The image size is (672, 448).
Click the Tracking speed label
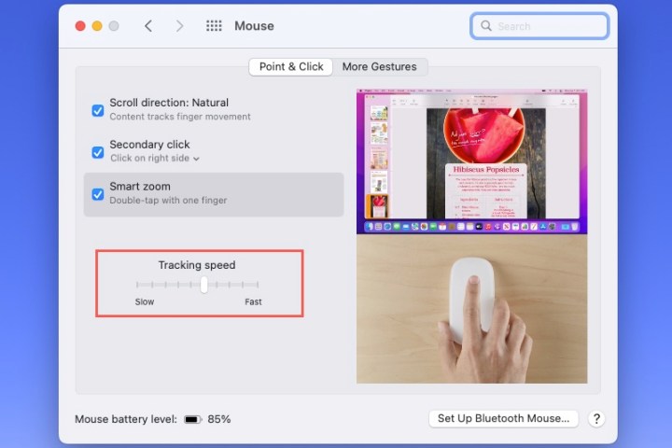pos(197,265)
